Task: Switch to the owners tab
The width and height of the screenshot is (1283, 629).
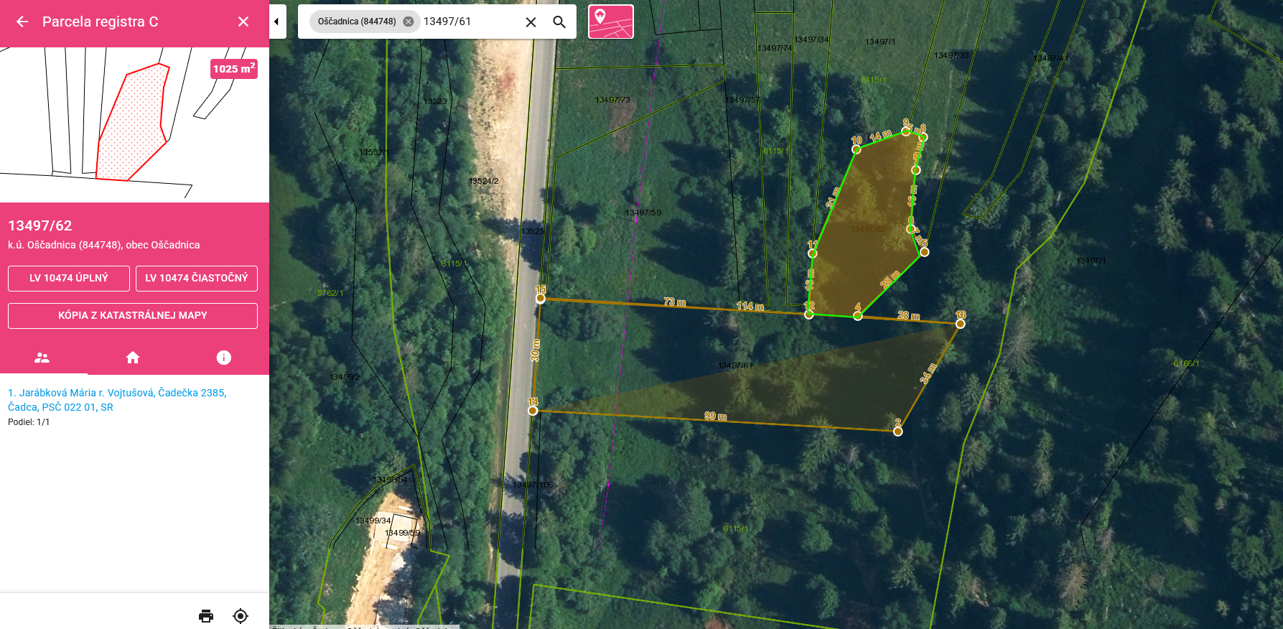Action: (42, 358)
